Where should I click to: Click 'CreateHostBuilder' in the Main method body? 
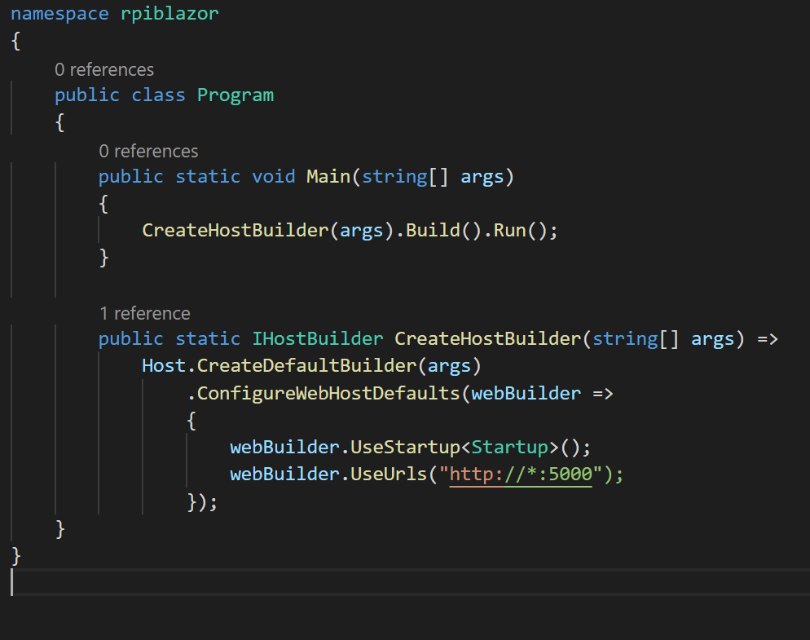[236, 231]
